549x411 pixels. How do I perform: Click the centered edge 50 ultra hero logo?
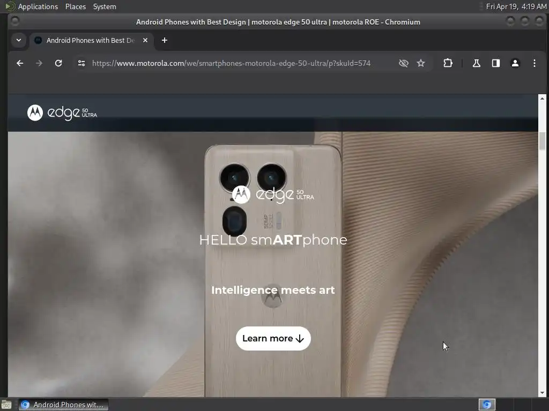tap(273, 194)
